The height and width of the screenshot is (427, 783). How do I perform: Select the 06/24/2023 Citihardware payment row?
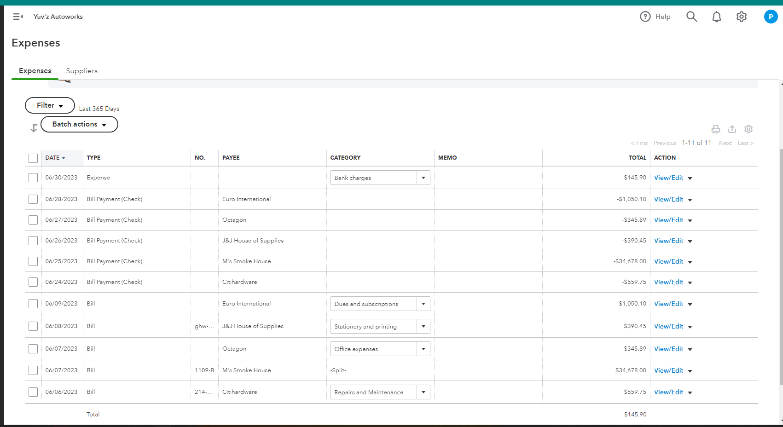tap(33, 282)
